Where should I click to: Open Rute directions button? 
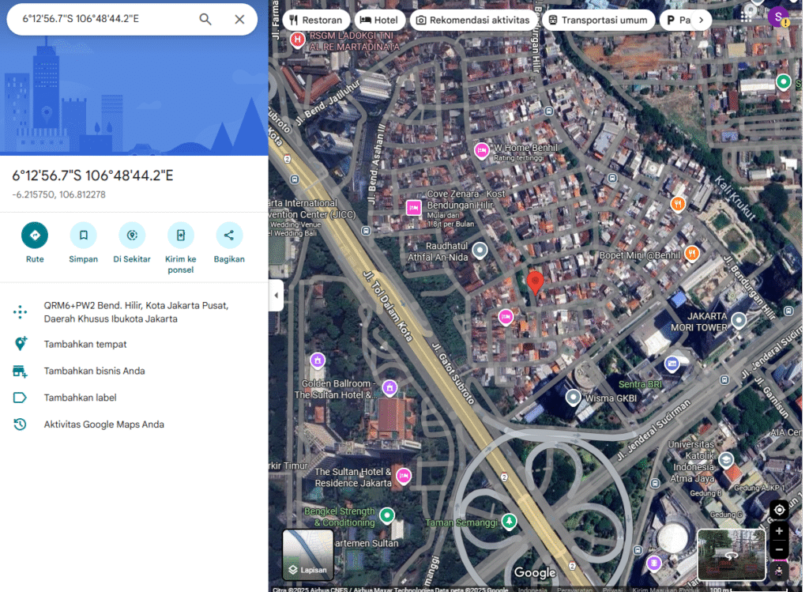point(35,236)
